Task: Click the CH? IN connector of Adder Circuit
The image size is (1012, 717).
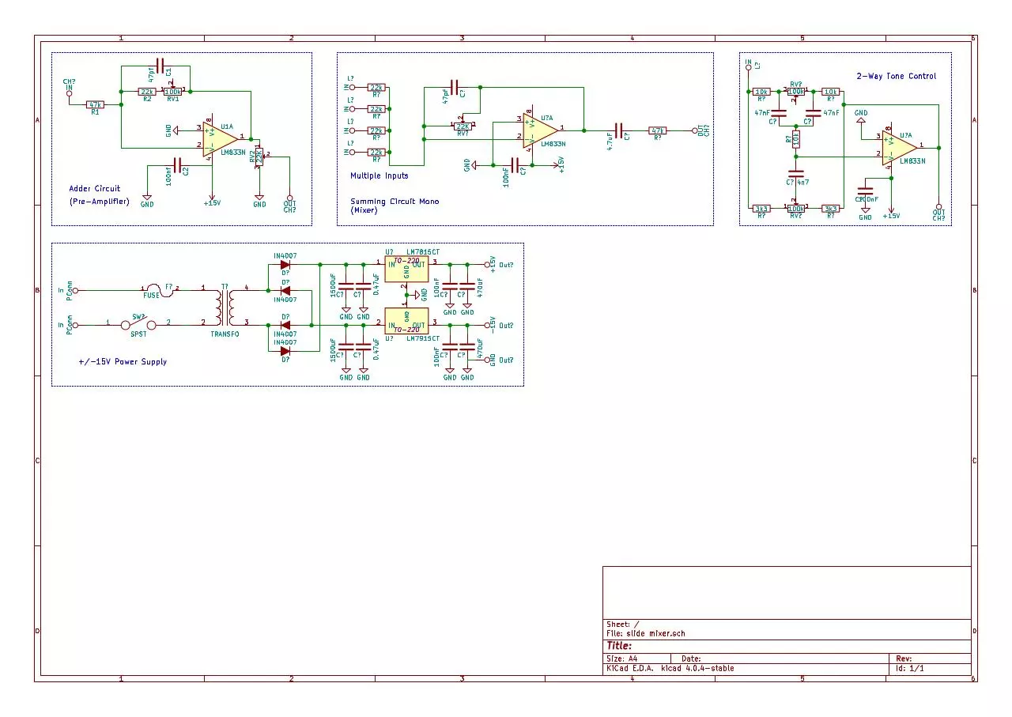Action: coord(68,92)
